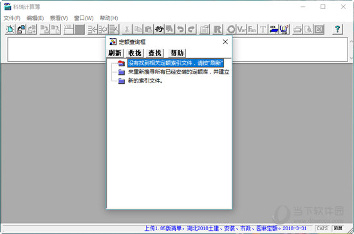The height and width of the screenshot is (234, 354).
Task: Click the 帮助 button in 定额查询框
Action: [x=177, y=53]
